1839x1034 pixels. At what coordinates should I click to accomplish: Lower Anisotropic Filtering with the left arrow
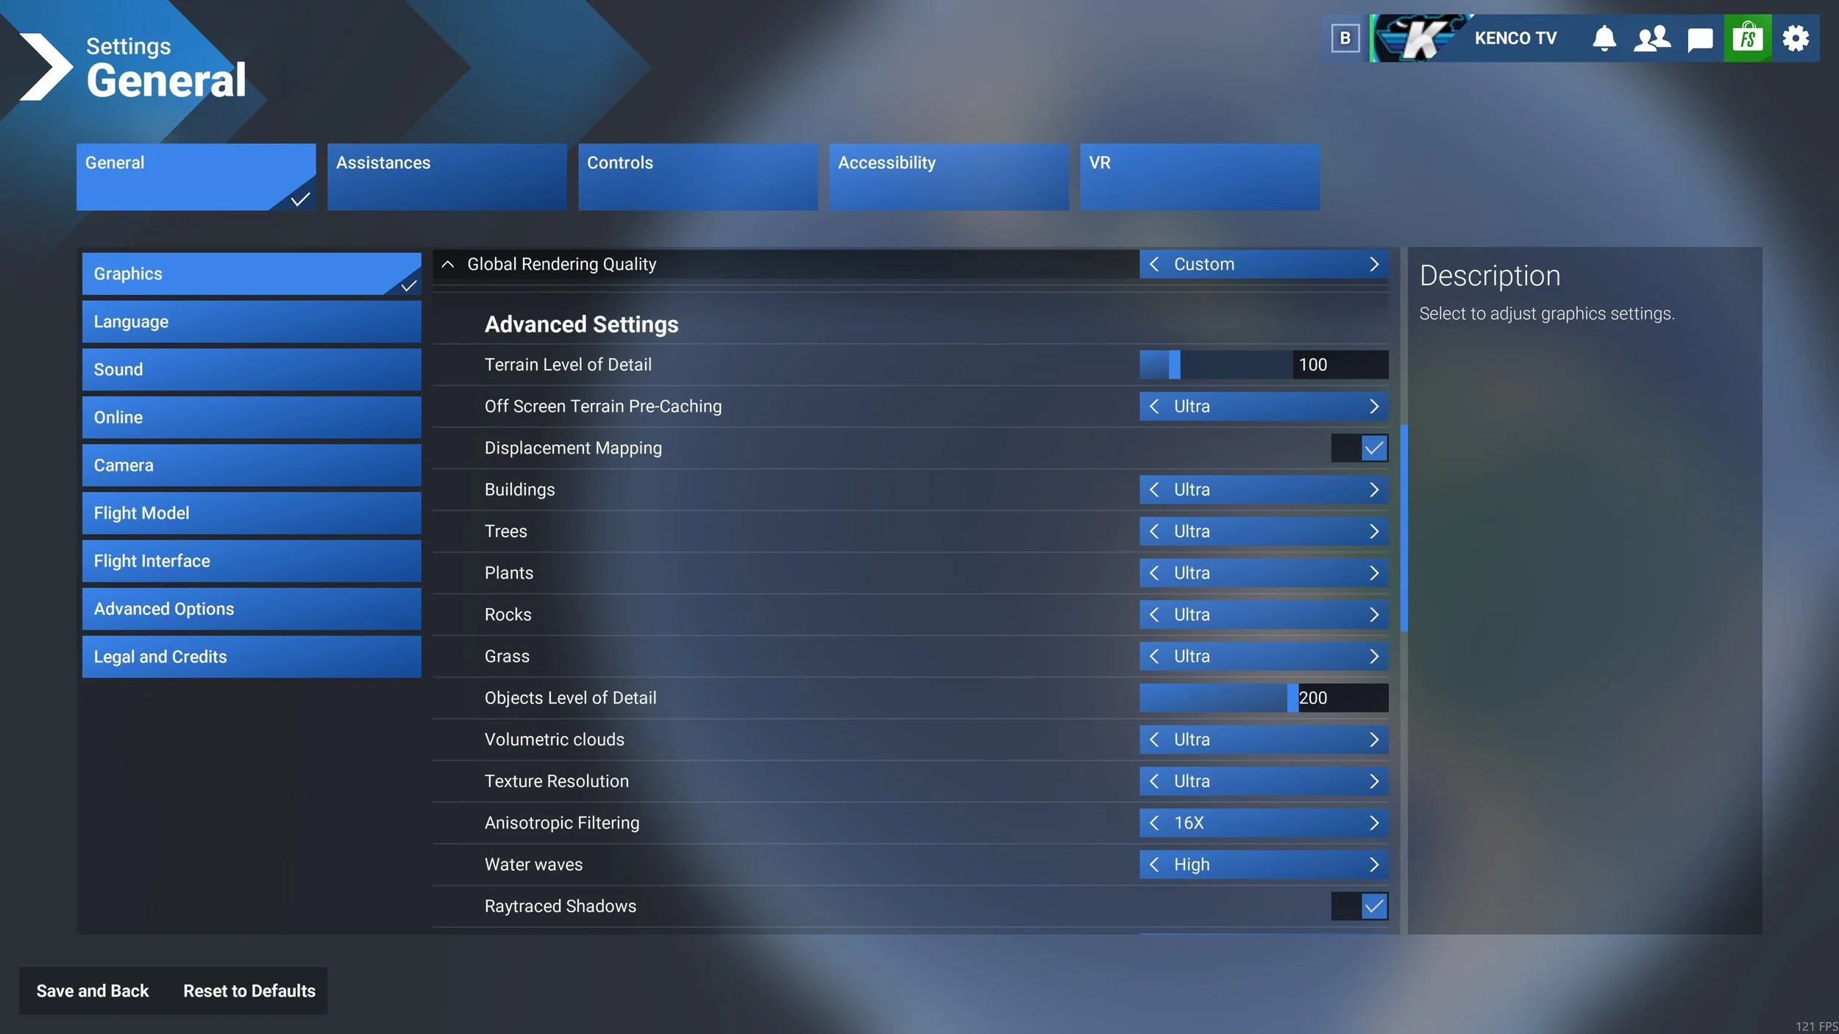coord(1155,823)
